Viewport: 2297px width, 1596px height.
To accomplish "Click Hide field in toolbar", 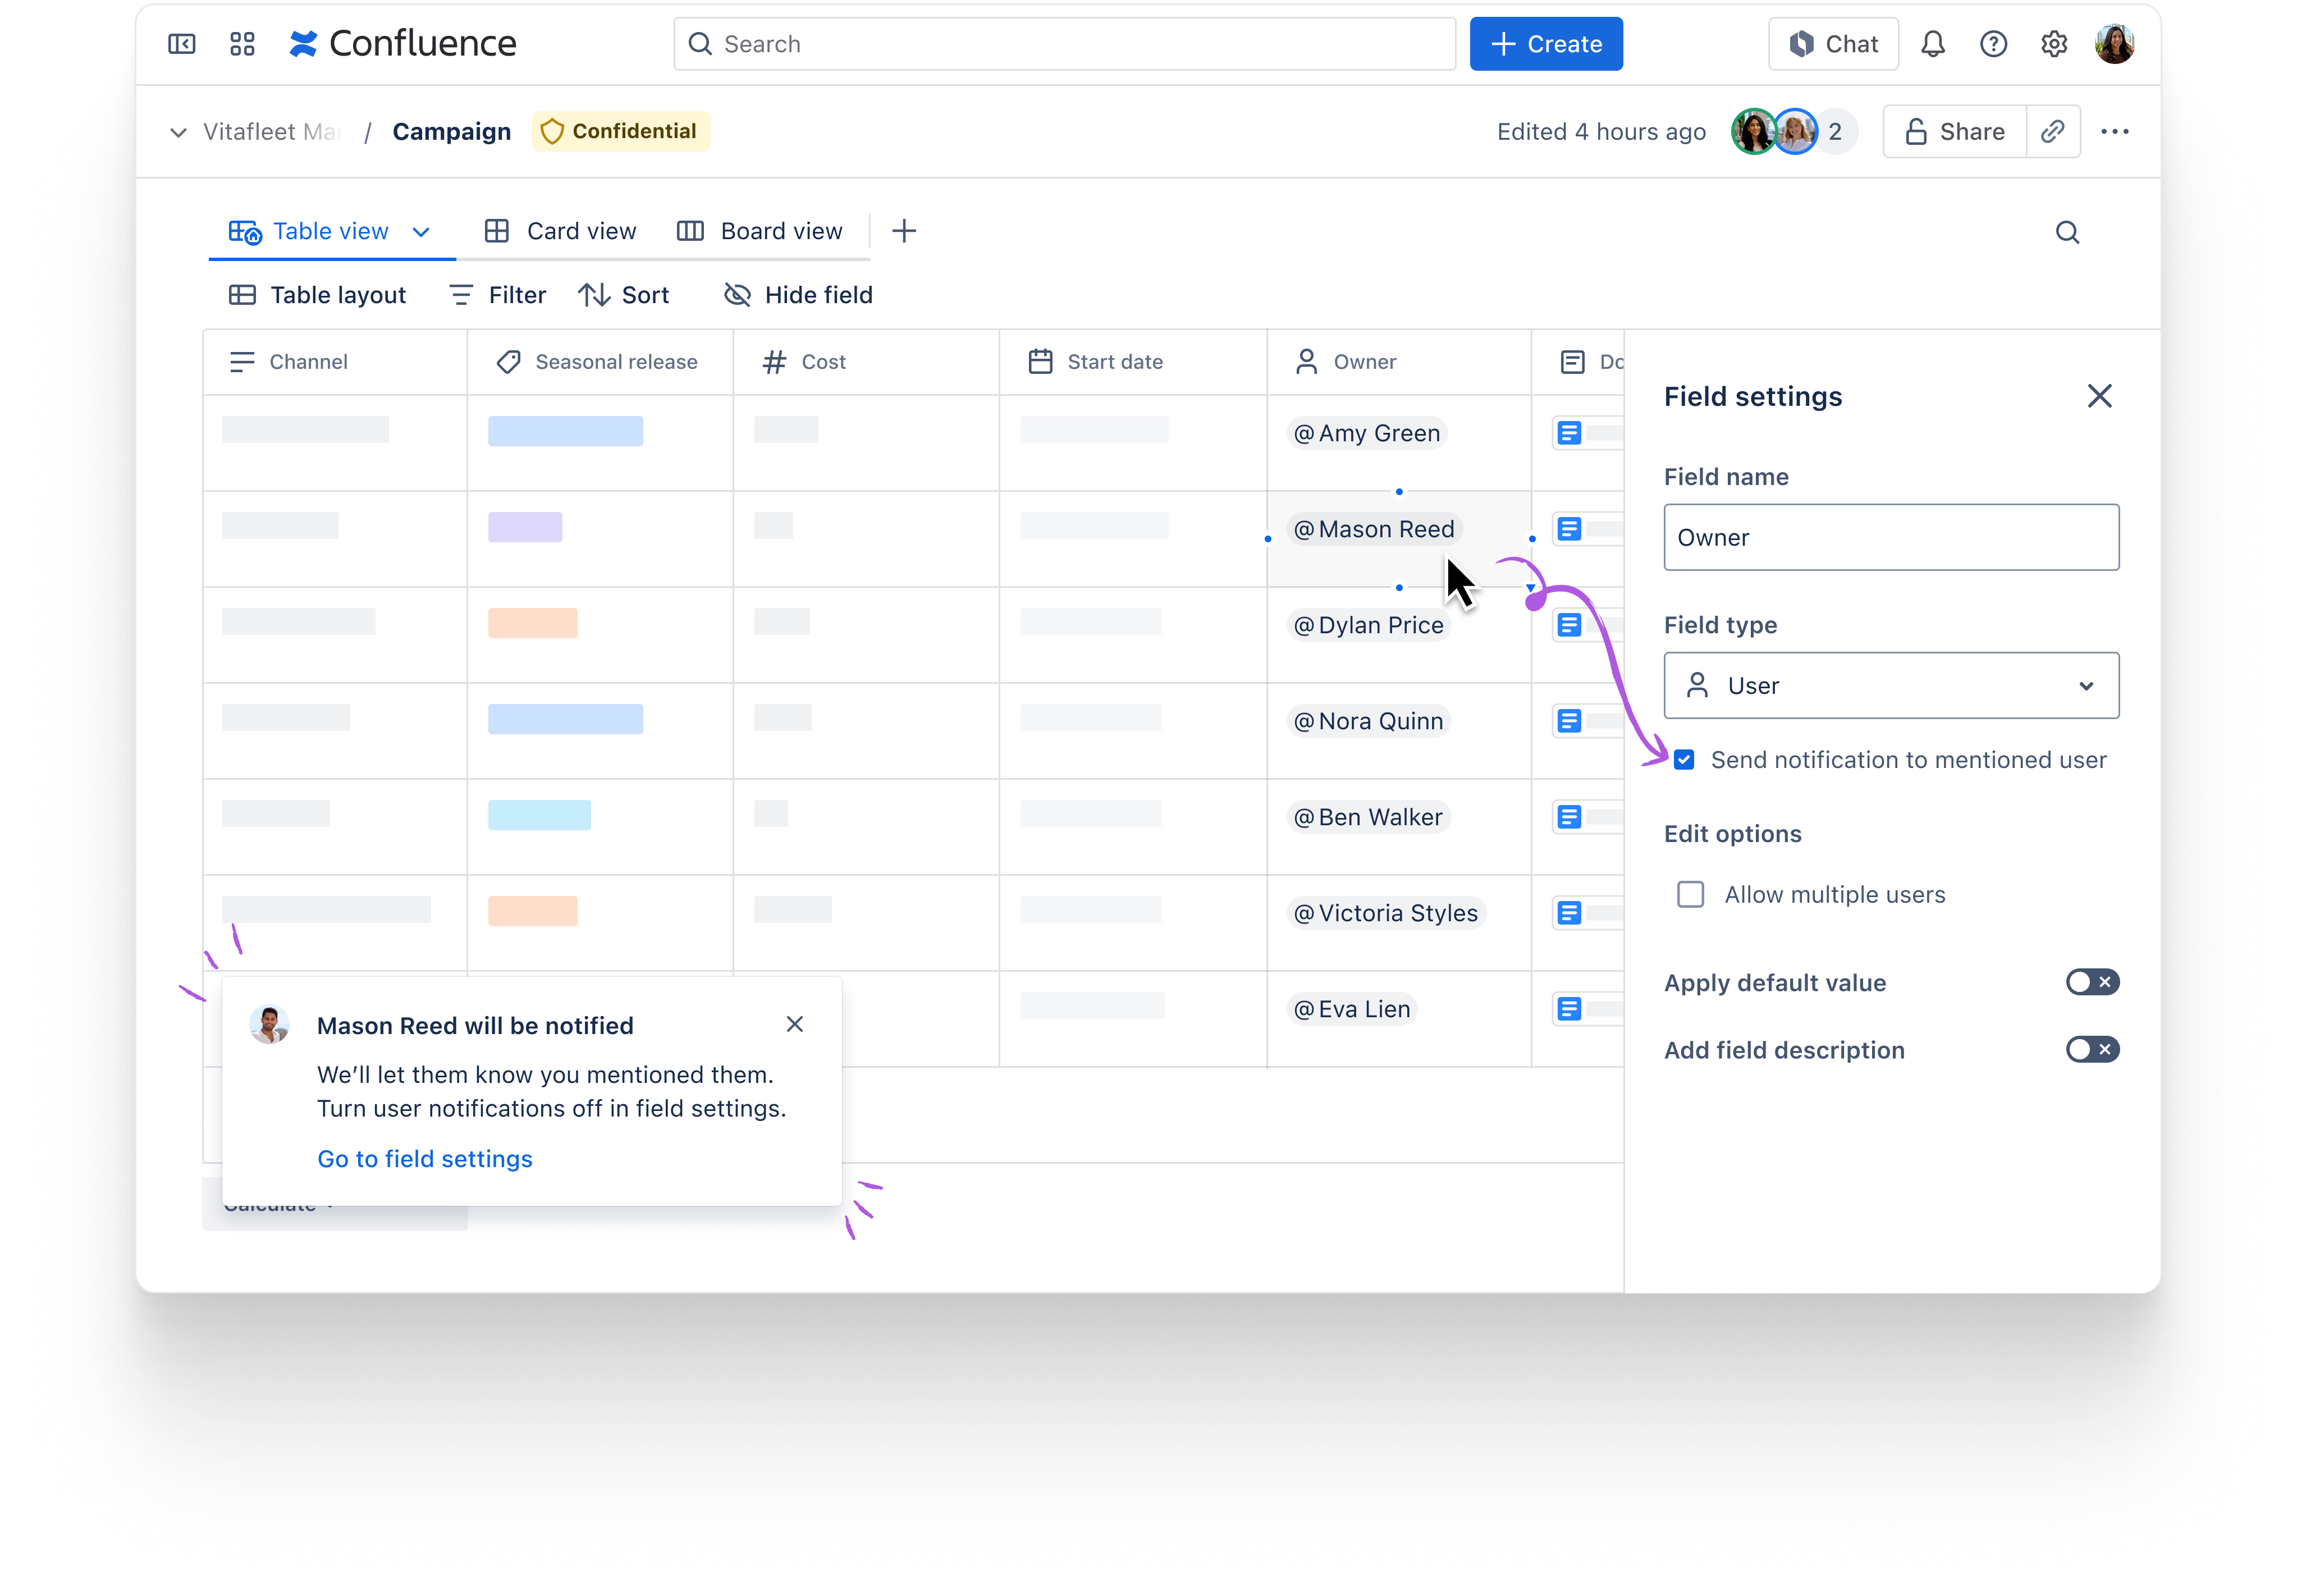I will 798,295.
